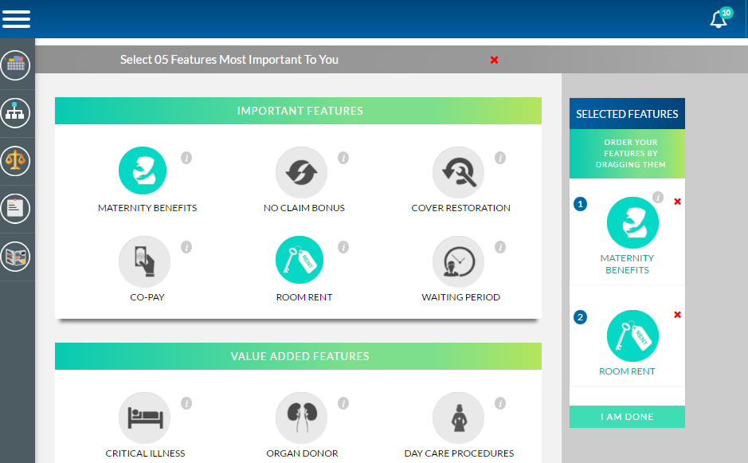This screenshot has height=463, width=748.
Task: Close the feature selection panel with red X
Action: (494, 60)
